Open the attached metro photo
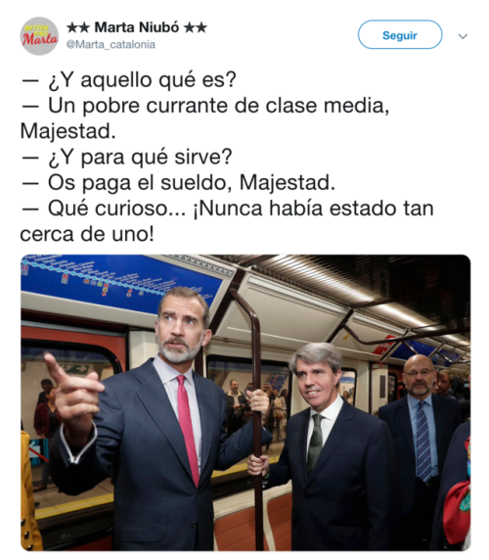 tap(245, 402)
